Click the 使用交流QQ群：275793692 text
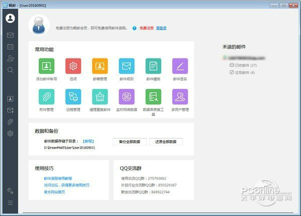301x216 pixels. [x=143, y=178]
